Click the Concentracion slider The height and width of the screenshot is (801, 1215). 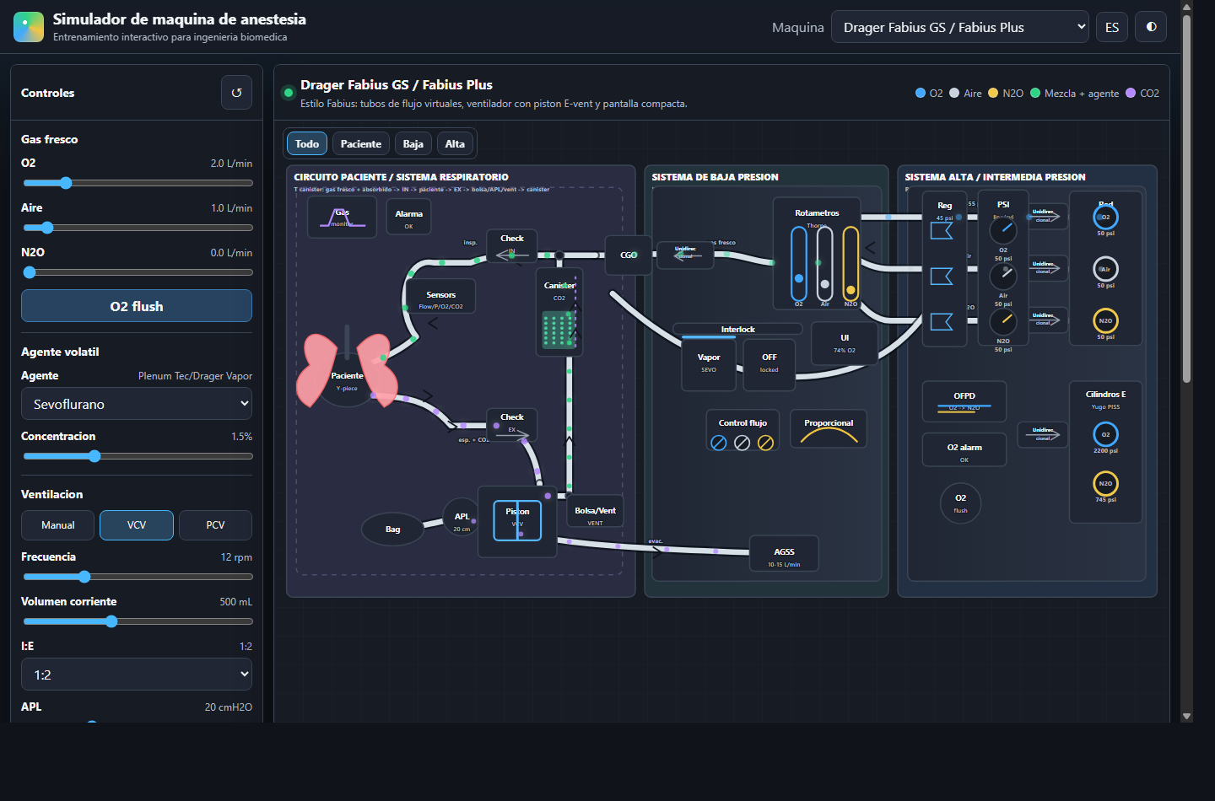(x=137, y=456)
